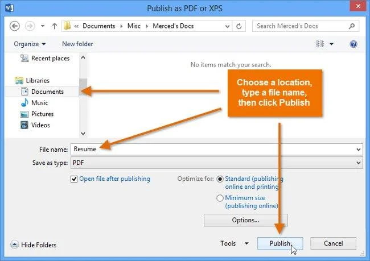
Task: Expand the chevron after Documents breadcrumb
Action: 121,26
